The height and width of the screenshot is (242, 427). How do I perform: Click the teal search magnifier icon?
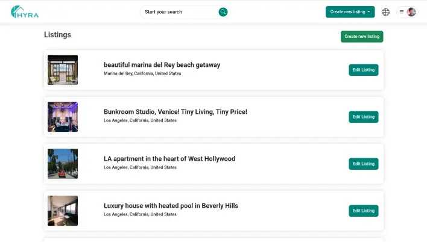(x=223, y=12)
